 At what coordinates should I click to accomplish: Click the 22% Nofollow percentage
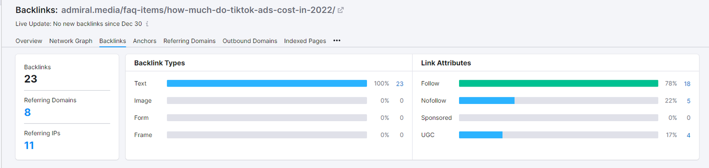(x=671, y=101)
